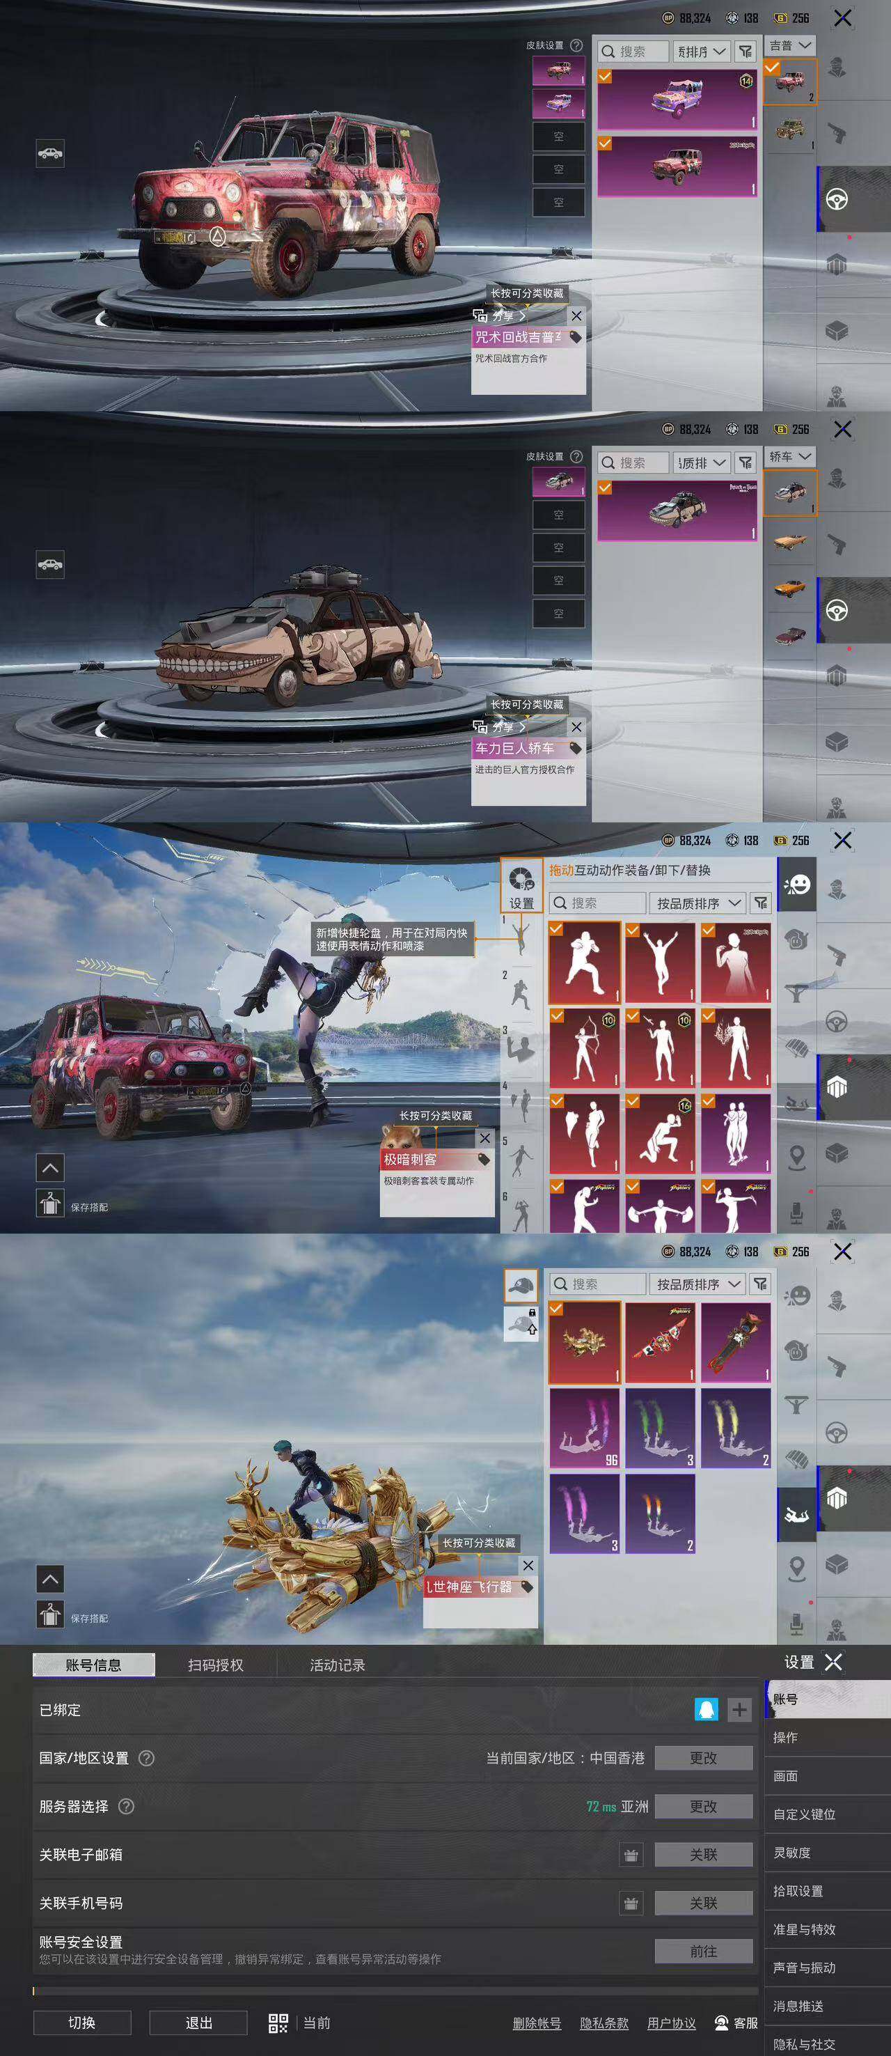Untick checkbox on the weightlifting emote tile

(633, 1187)
